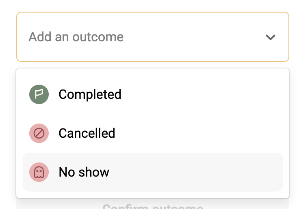Select the highlighted No show row
The image size is (299, 209).
(x=153, y=172)
